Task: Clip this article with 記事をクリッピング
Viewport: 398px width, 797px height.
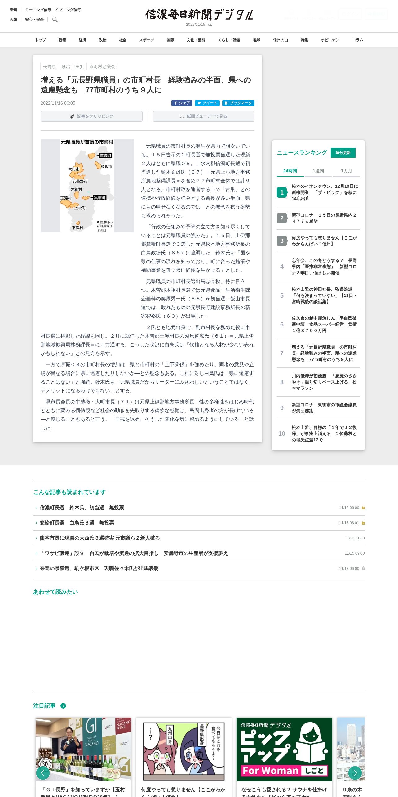Action: pos(91,116)
